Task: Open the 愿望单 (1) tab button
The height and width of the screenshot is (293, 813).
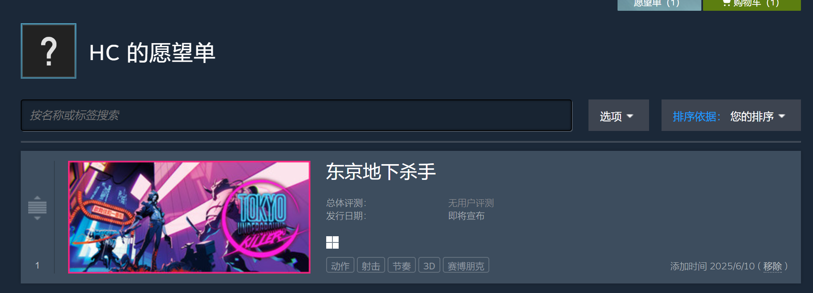Action: pyautogui.click(x=659, y=4)
